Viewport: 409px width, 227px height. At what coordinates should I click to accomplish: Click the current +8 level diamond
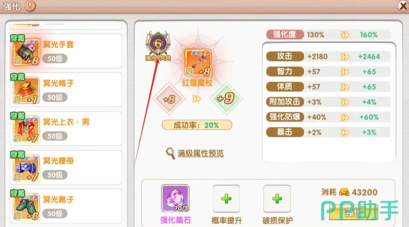point(169,99)
